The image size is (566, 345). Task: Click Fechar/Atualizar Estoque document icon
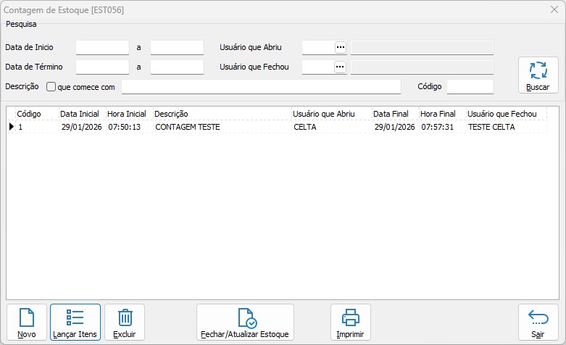[245, 323]
